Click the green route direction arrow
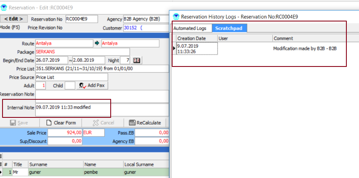 [x=96, y=43]
